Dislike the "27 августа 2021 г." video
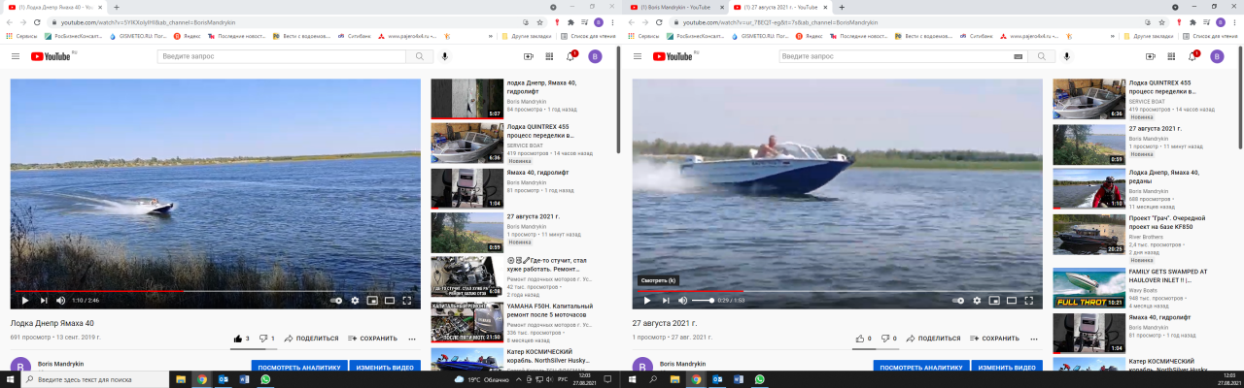The image size is (1244, 388). coord(884,339)
